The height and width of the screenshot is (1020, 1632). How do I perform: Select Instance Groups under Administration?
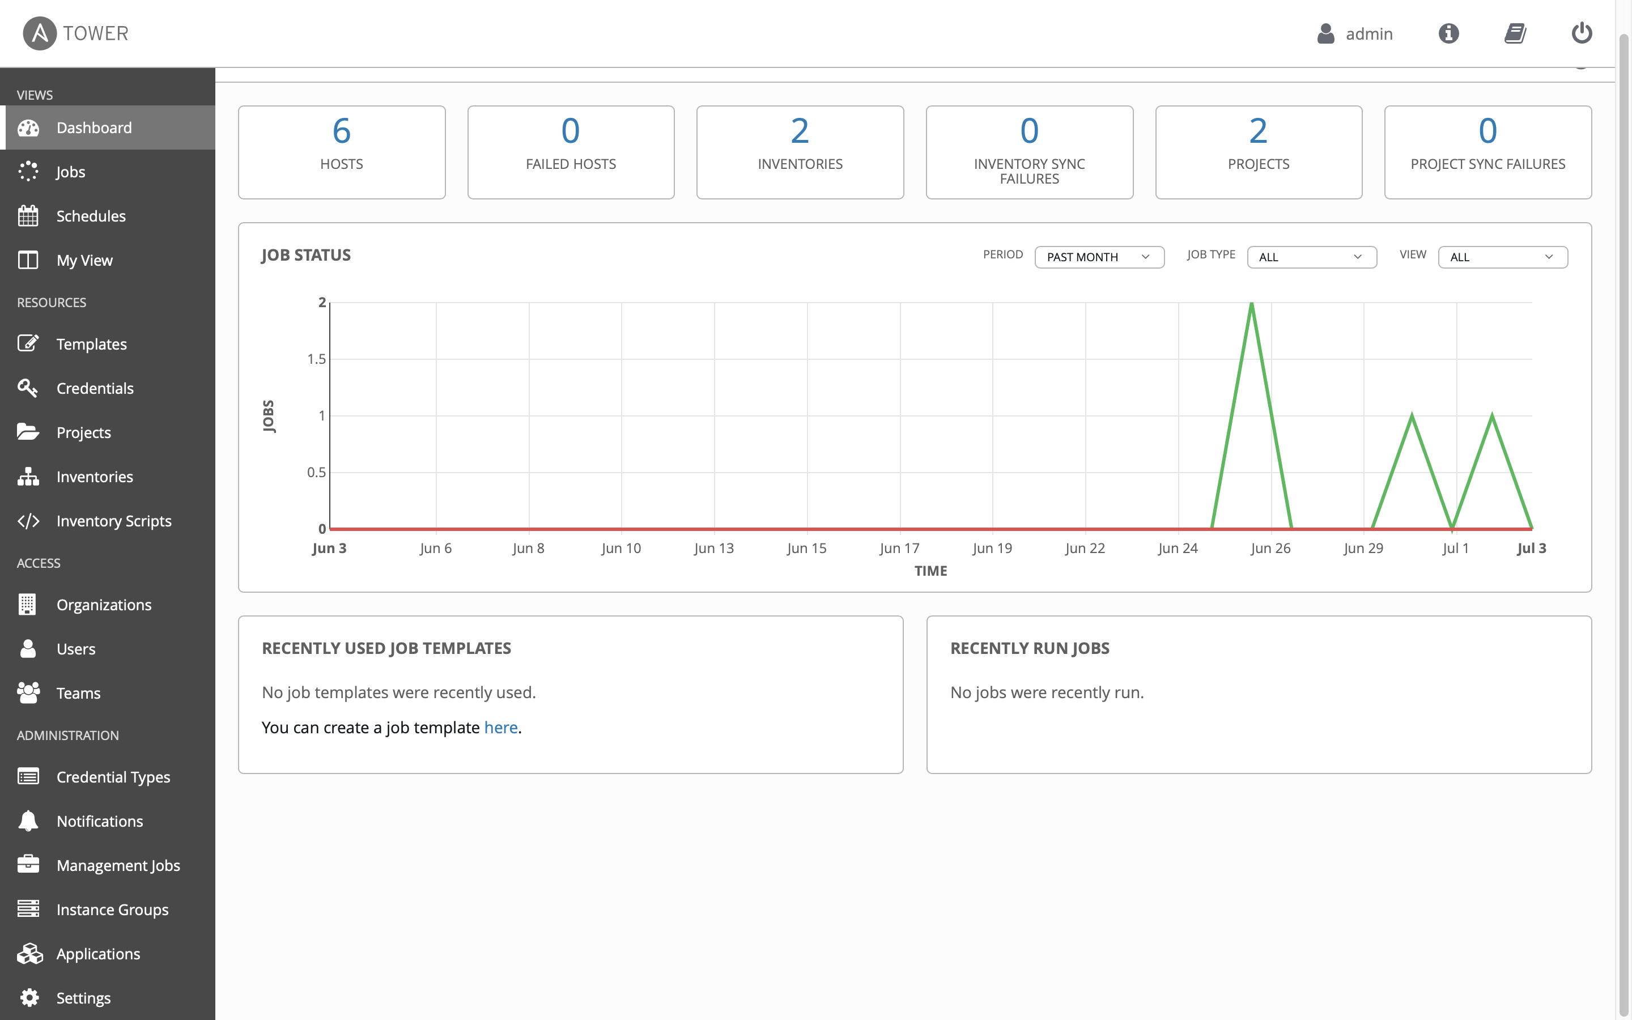(113, 909)
